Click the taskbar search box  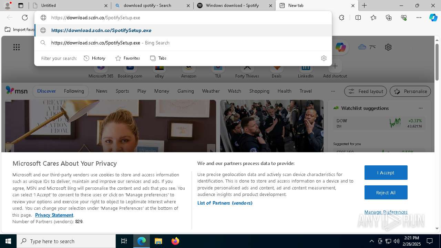point(66,241)
